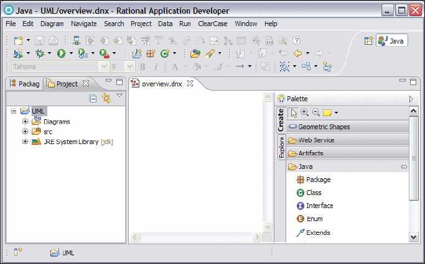Click the Java perspective button
This screenshot has width=425, height=264.
pos(391,41)
